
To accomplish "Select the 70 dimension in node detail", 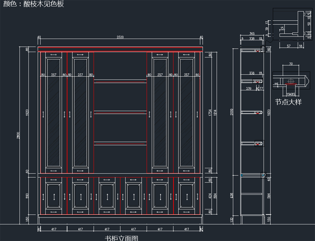I will [291, 64].
